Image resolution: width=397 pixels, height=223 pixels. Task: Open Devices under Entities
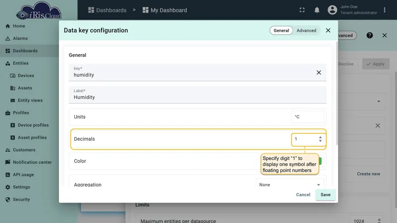click(26, 76)
